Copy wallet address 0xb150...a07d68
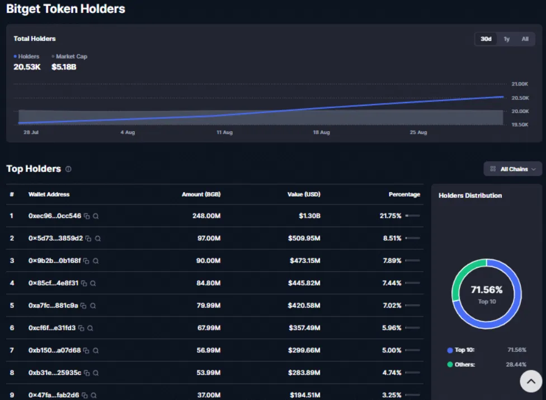Screen dimensions: 546x400 pyautogui.click(x=86, y=351)
